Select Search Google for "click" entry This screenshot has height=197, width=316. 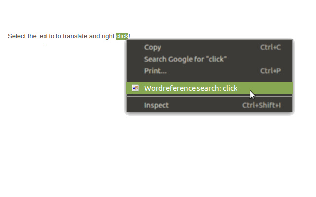point(209,59)
